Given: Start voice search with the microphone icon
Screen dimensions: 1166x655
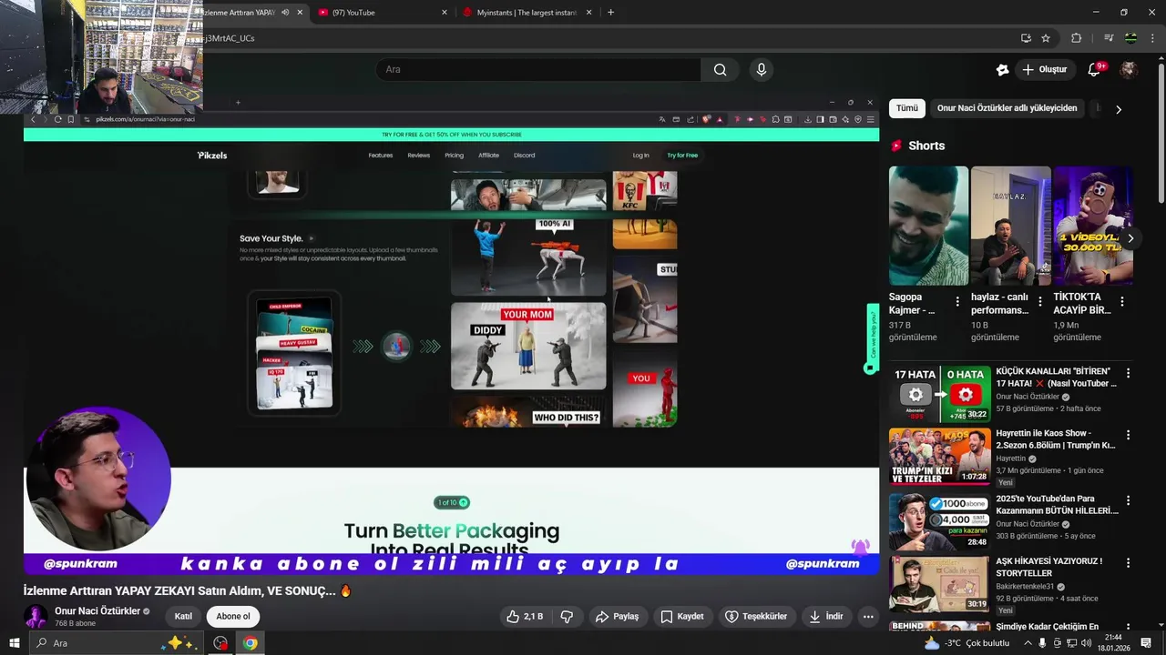Looking at the screenshot, I should point(762,69).
